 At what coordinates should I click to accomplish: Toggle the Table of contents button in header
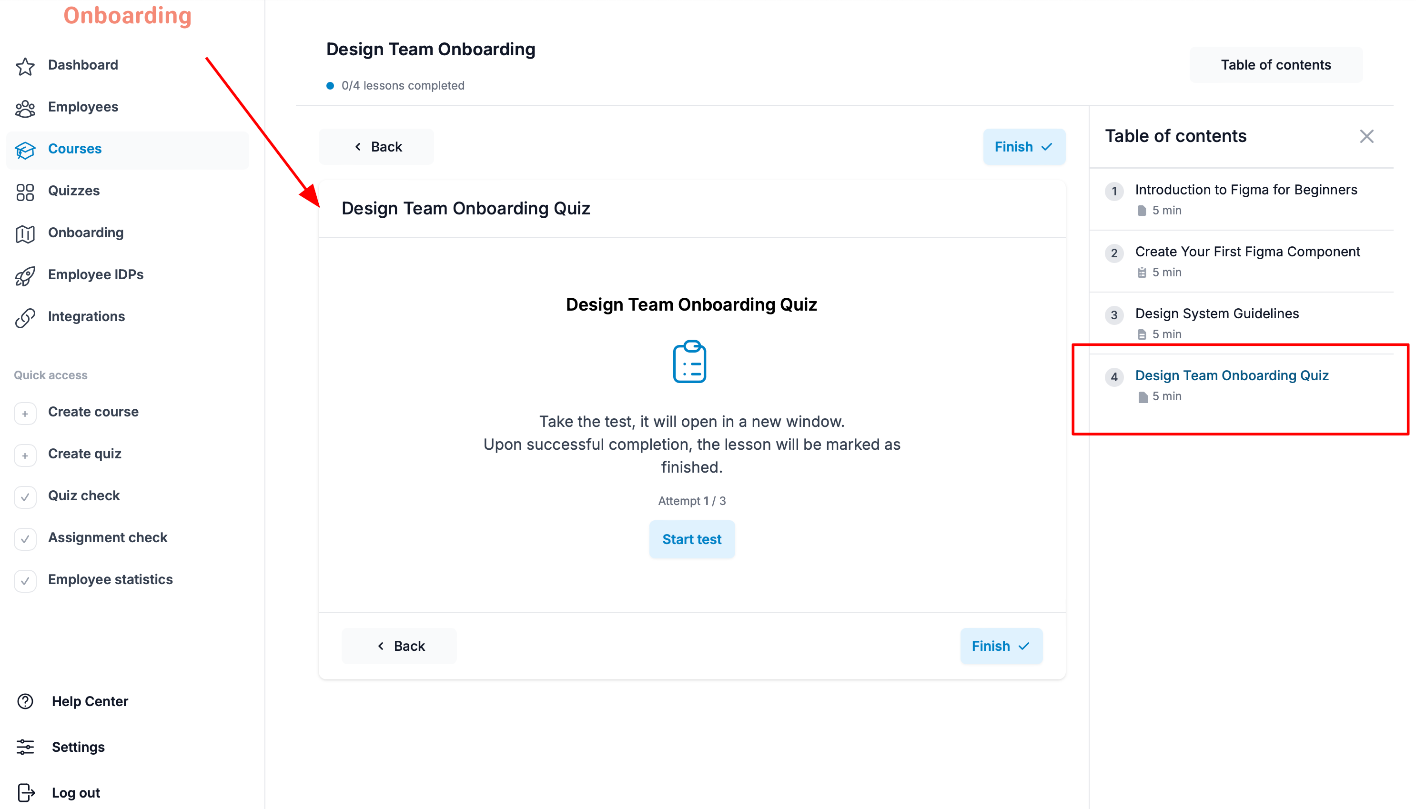pyautogui.click(x=1275, y=65)
